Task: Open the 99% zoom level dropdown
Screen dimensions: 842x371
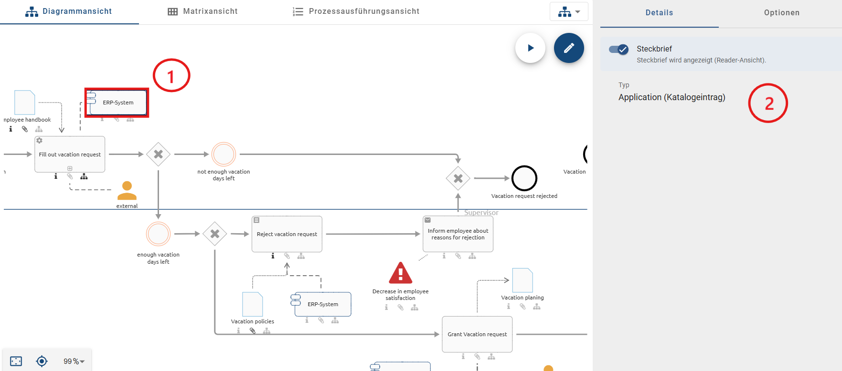Action: [74, 361]
